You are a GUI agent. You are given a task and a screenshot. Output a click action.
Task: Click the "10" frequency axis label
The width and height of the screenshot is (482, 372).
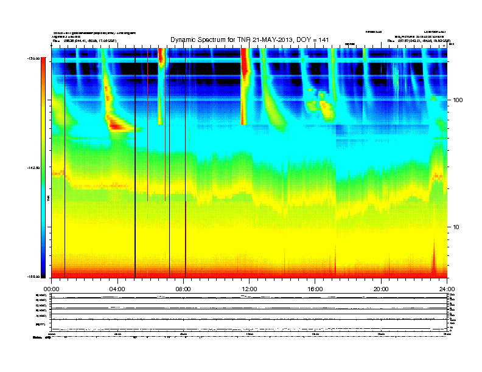456,227
